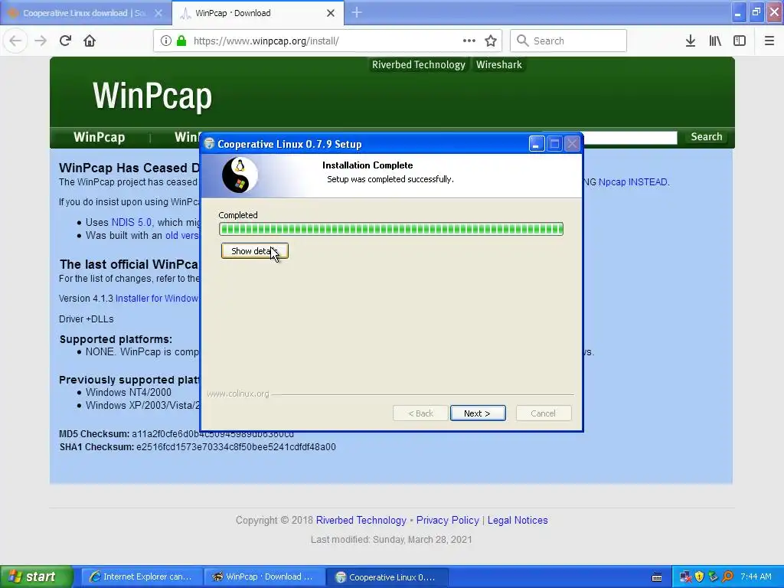Open Wireshark header link
This screenshot has height=588, width=784.
pos(499,64)
